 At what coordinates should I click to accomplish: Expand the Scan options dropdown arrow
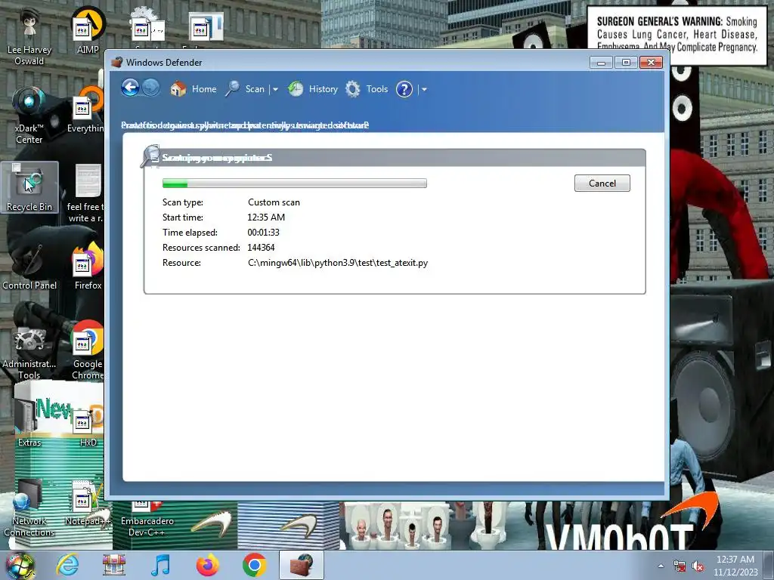point(275,89)
